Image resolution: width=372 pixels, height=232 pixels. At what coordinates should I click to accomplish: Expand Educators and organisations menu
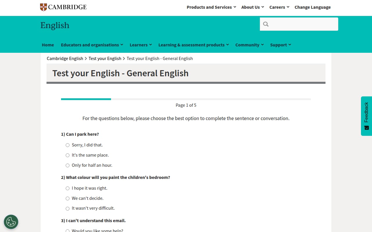tap(92, 45)
